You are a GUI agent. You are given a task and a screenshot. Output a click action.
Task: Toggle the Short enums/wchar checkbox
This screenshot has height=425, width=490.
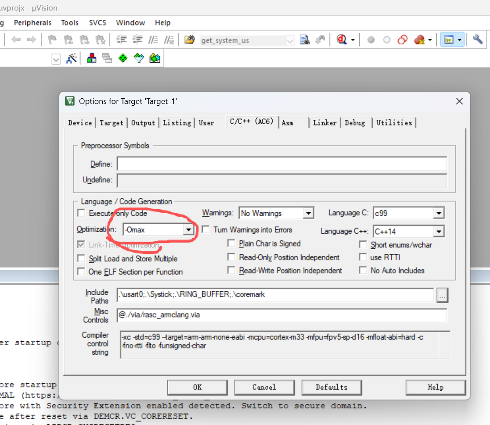click(x=363, y=244)
